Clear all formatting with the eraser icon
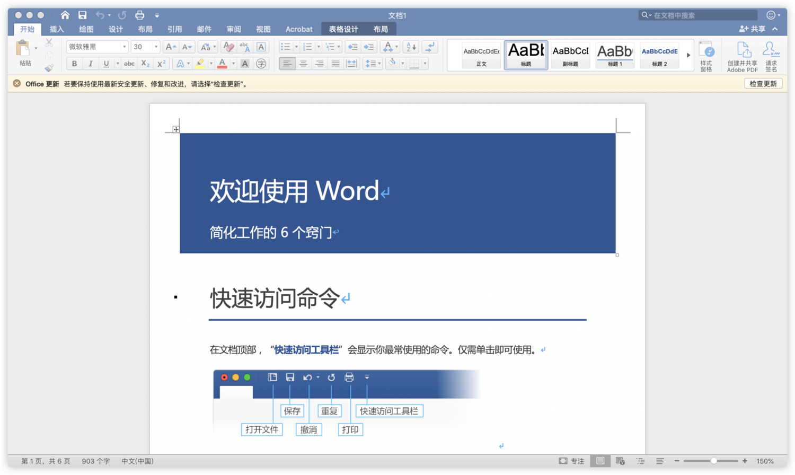The height and width of the screenshot is (475, 795). click(228, 47)
